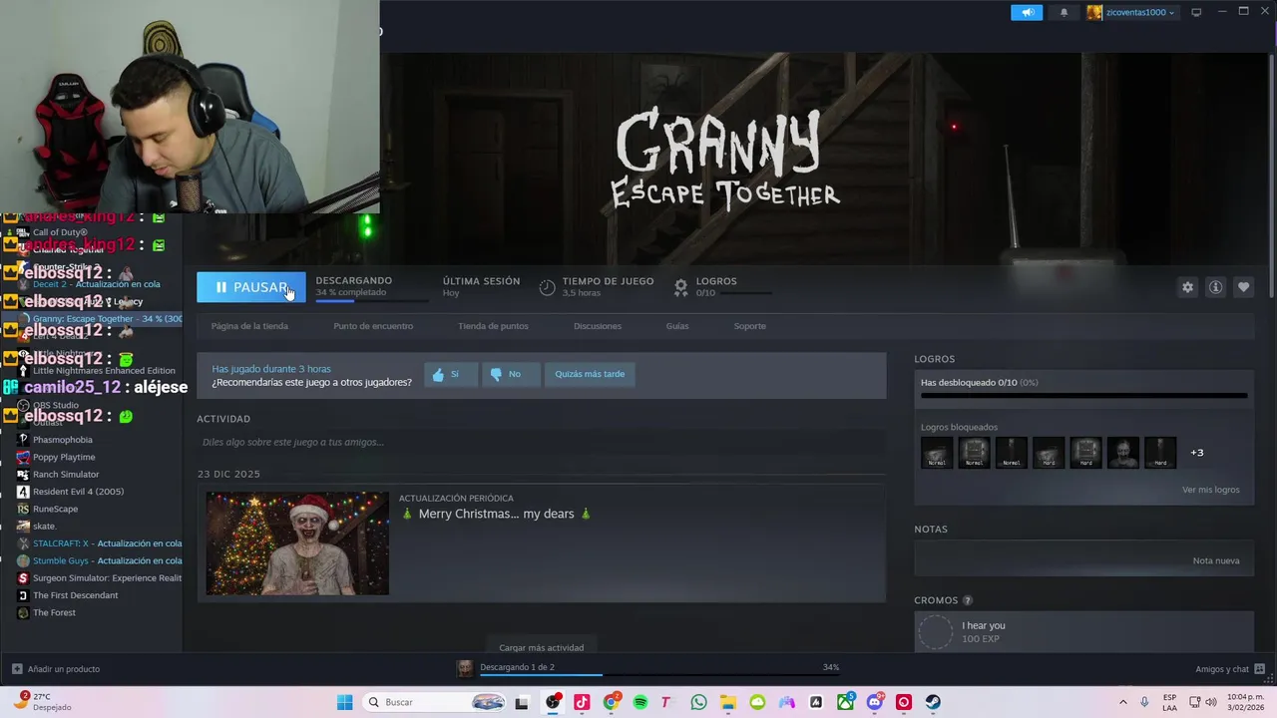Select Ranch Simulator in library list
The height and width of the screenshot is (718, 1277).
pyautogui.click(x=66, y=475)
